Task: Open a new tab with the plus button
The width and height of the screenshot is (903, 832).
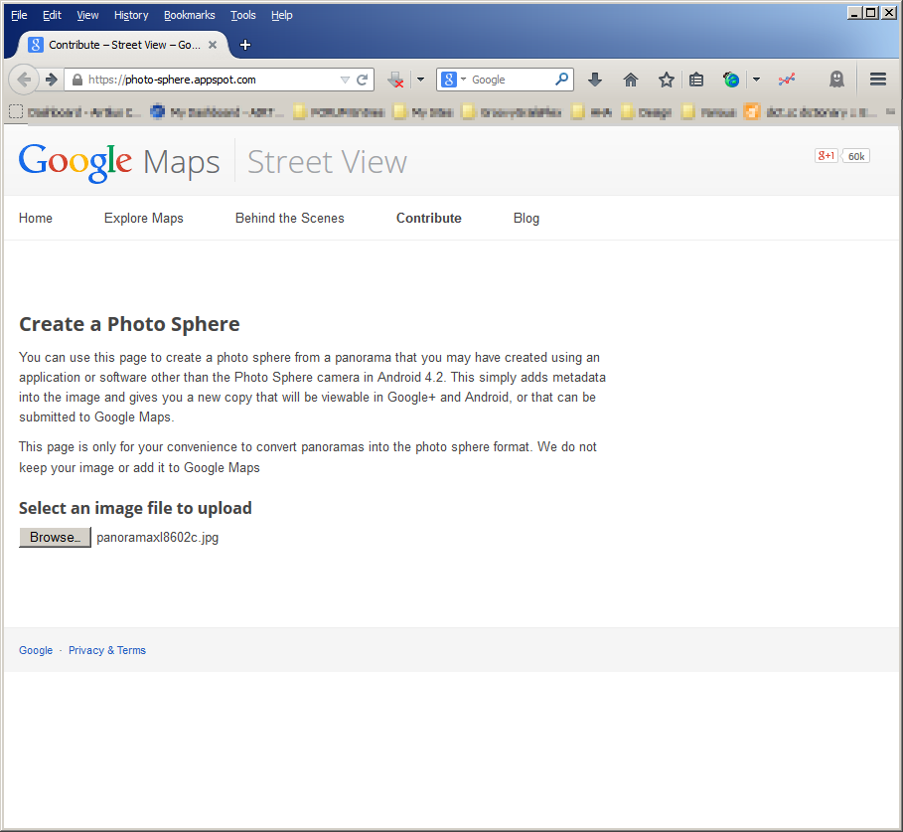Action: [244, 44]
